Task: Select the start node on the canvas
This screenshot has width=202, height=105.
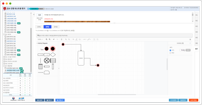Action: pyautogui.click(x=63, y=44)
